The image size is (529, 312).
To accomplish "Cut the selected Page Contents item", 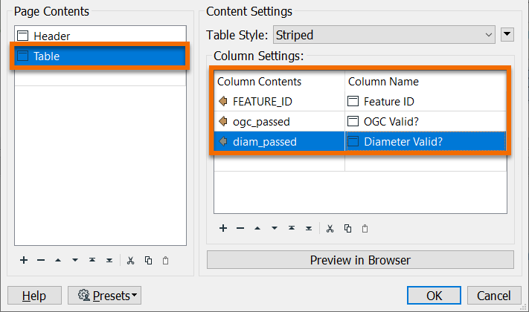I will [130, 260].
